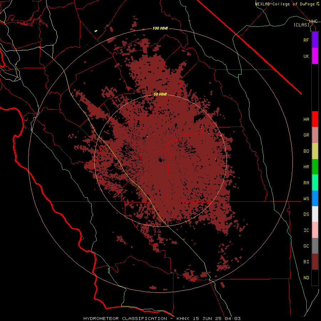The height and width of the screenshot is (321, 321).
Task: Click the RF purple legend swatch
Action: pos(315,40)
